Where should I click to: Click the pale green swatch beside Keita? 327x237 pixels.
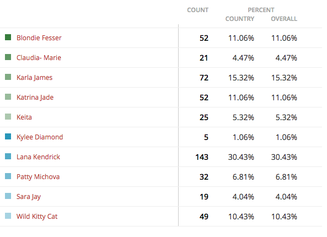(8, 116)
